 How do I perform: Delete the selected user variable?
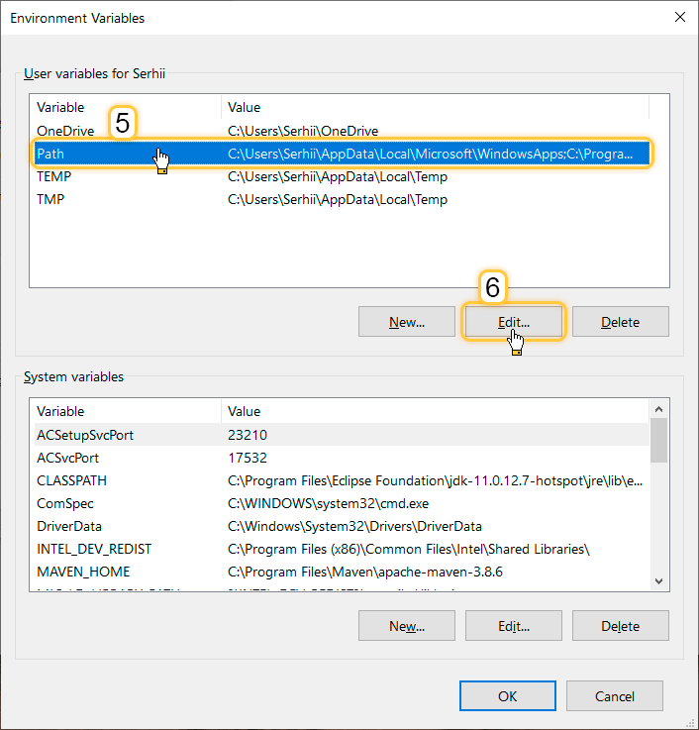(x=620, y=322)
